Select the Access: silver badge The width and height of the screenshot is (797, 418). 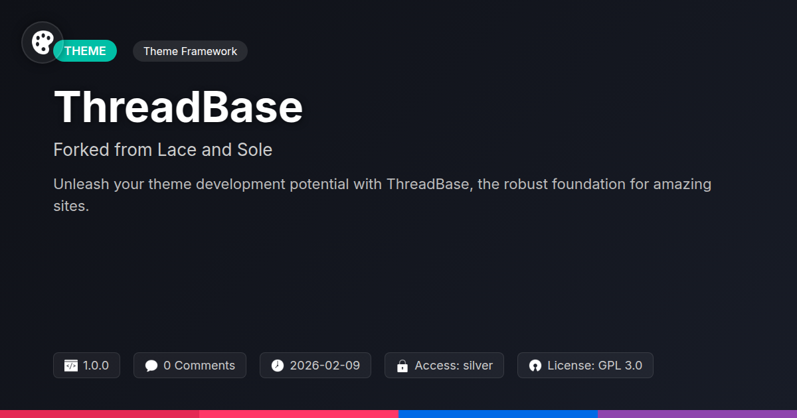coord(444,366)
